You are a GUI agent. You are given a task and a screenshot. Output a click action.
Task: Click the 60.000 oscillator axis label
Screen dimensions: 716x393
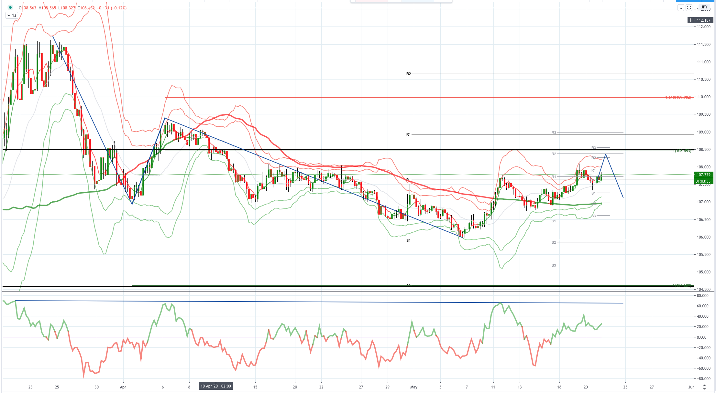[x=702, y=306]
